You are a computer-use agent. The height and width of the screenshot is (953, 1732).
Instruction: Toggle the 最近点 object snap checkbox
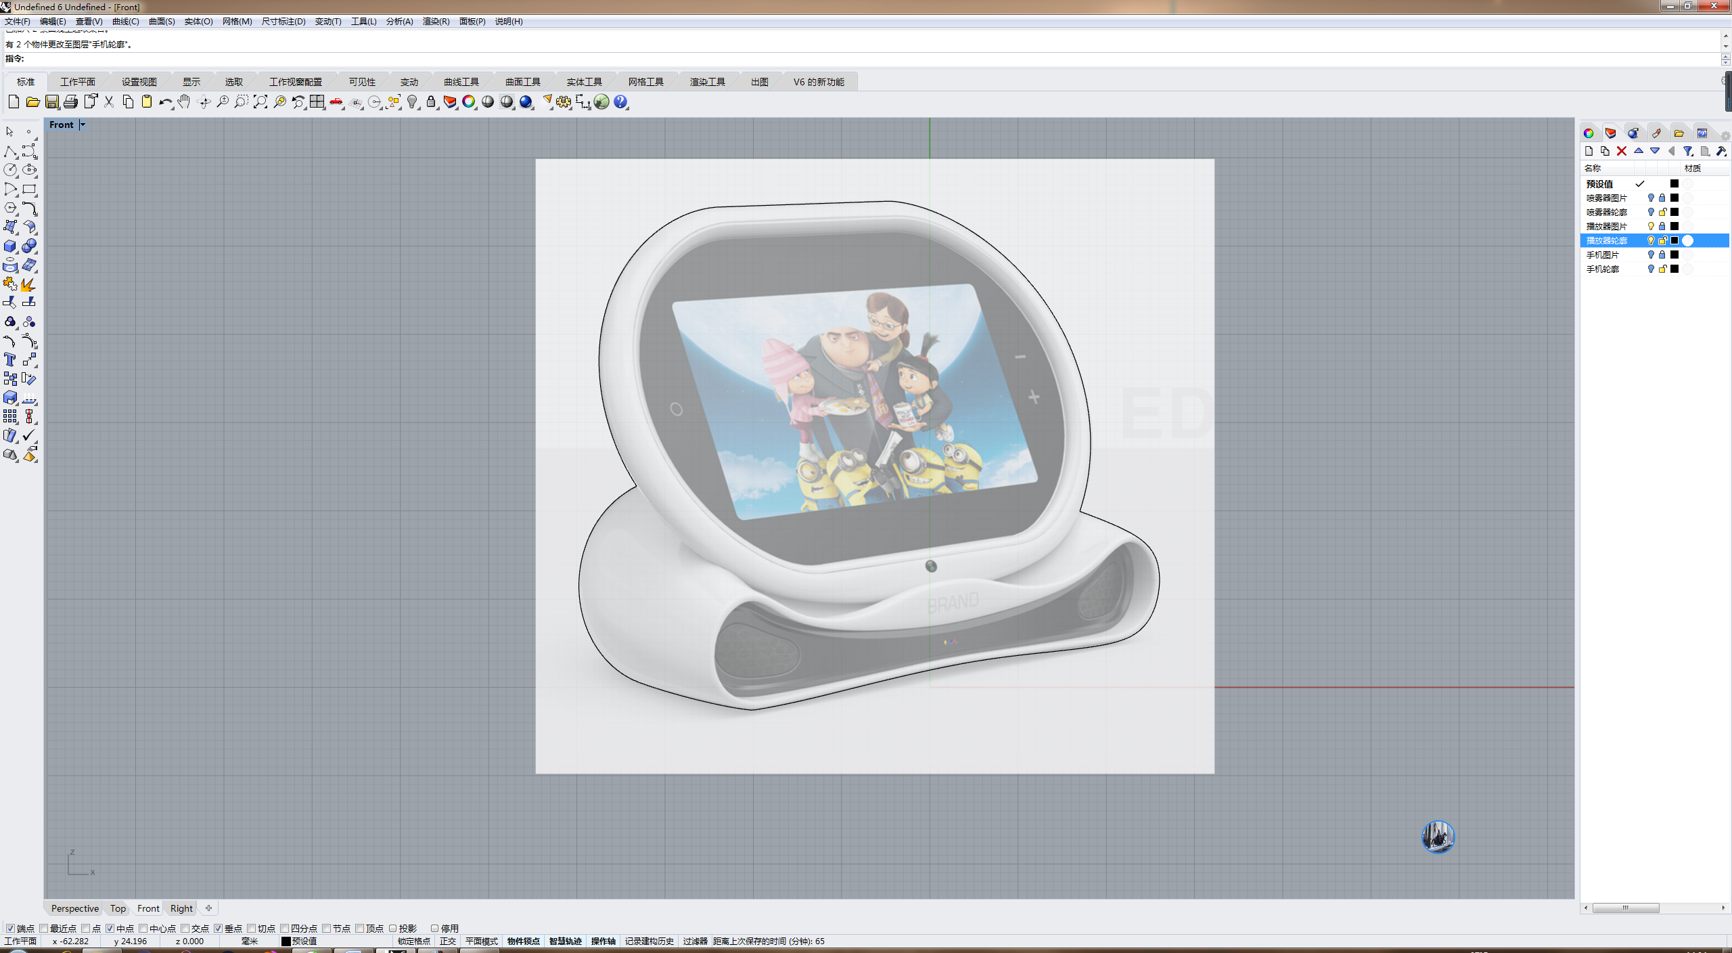click(x=44, y=929)
